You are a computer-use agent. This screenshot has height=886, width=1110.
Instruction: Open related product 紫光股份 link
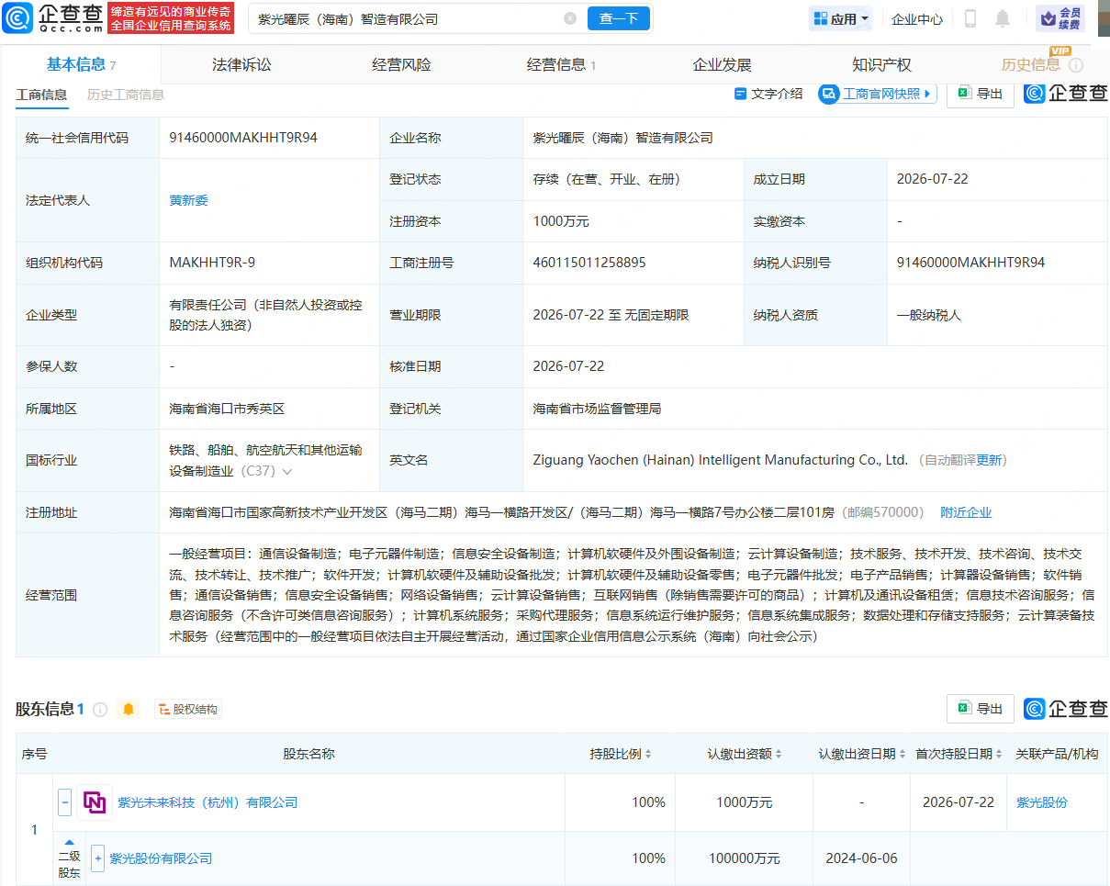tap(1042, 802)
